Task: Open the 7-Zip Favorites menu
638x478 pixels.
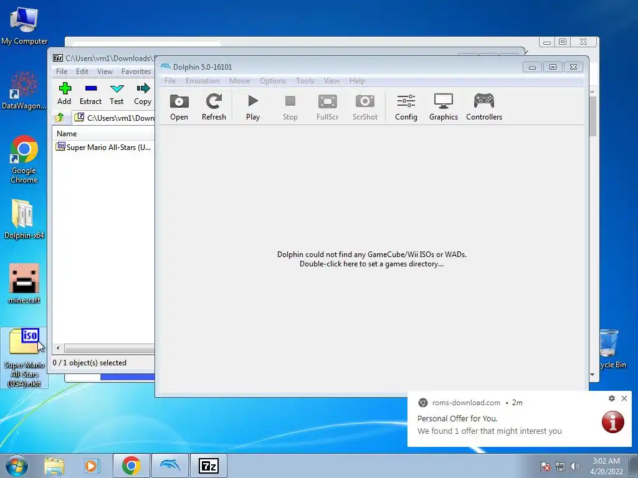Action: tap(136, 72)
